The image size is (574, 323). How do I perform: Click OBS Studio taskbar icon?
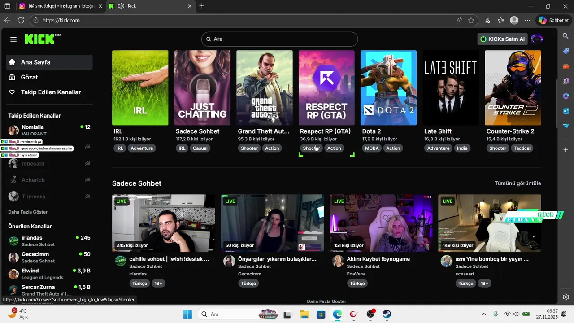pyautogui.click(x=370, y=314)
